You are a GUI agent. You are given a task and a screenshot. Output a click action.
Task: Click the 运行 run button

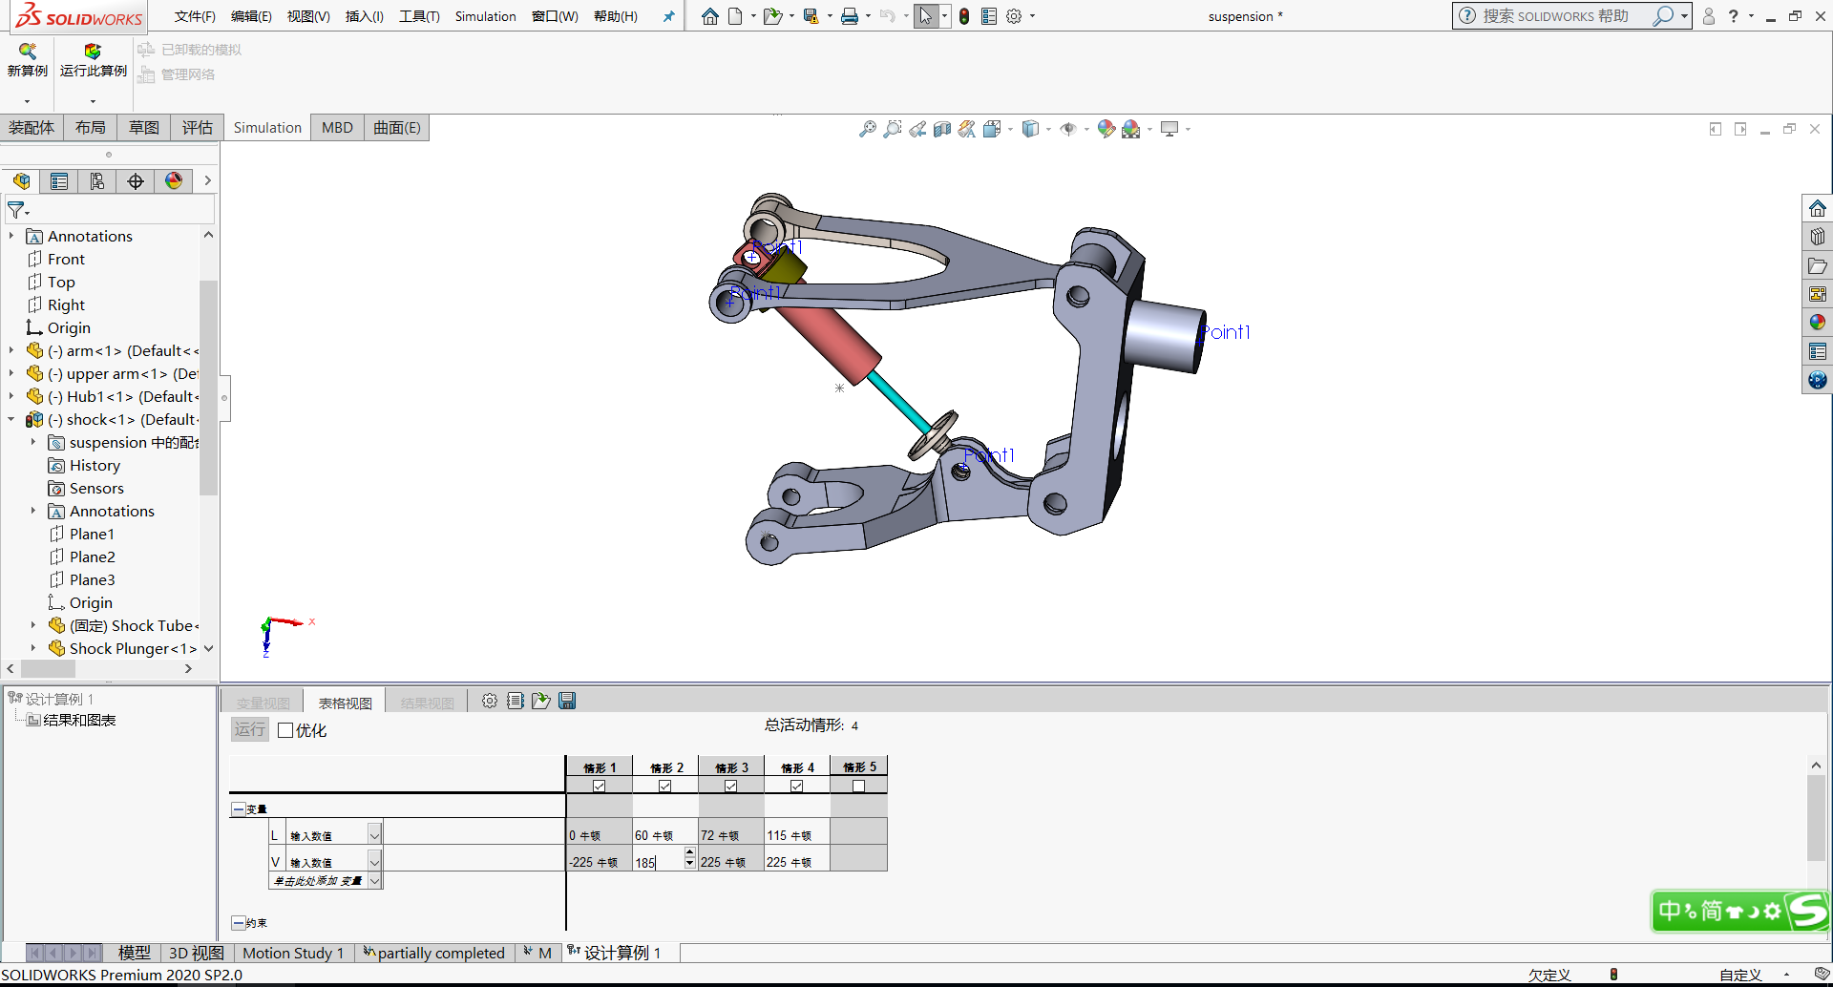point(250,730)
